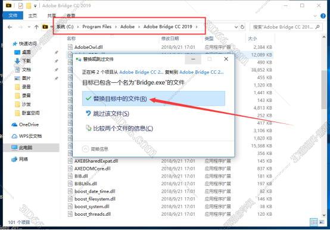Open source Adobe Bridge CC link in dialog
Image resolution: width=330 pixels, height=230 pixels.
pyautogui.click(x=141, y=72)
